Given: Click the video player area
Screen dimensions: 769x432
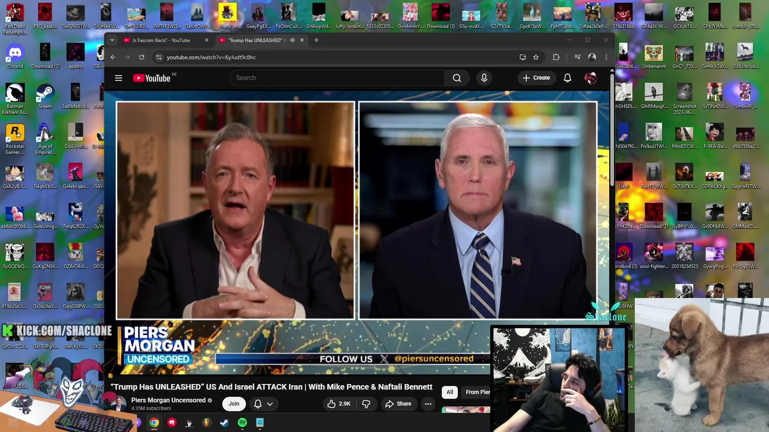Looking at the screenshot, I should 357,233.
